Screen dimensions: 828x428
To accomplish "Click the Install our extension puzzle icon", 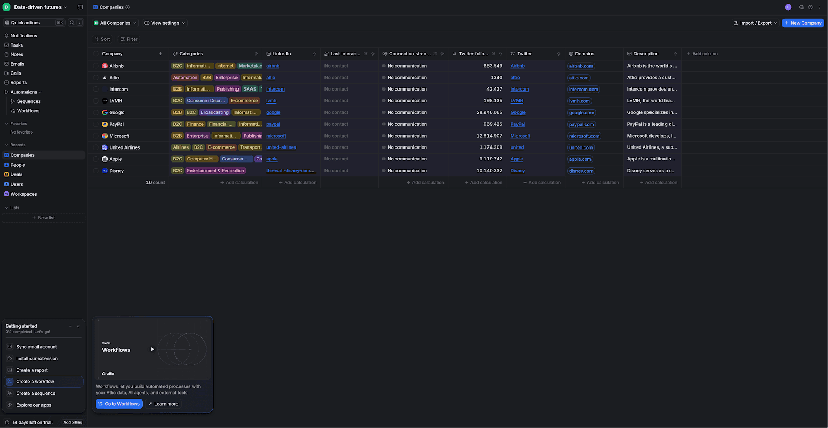I will 10,358.
